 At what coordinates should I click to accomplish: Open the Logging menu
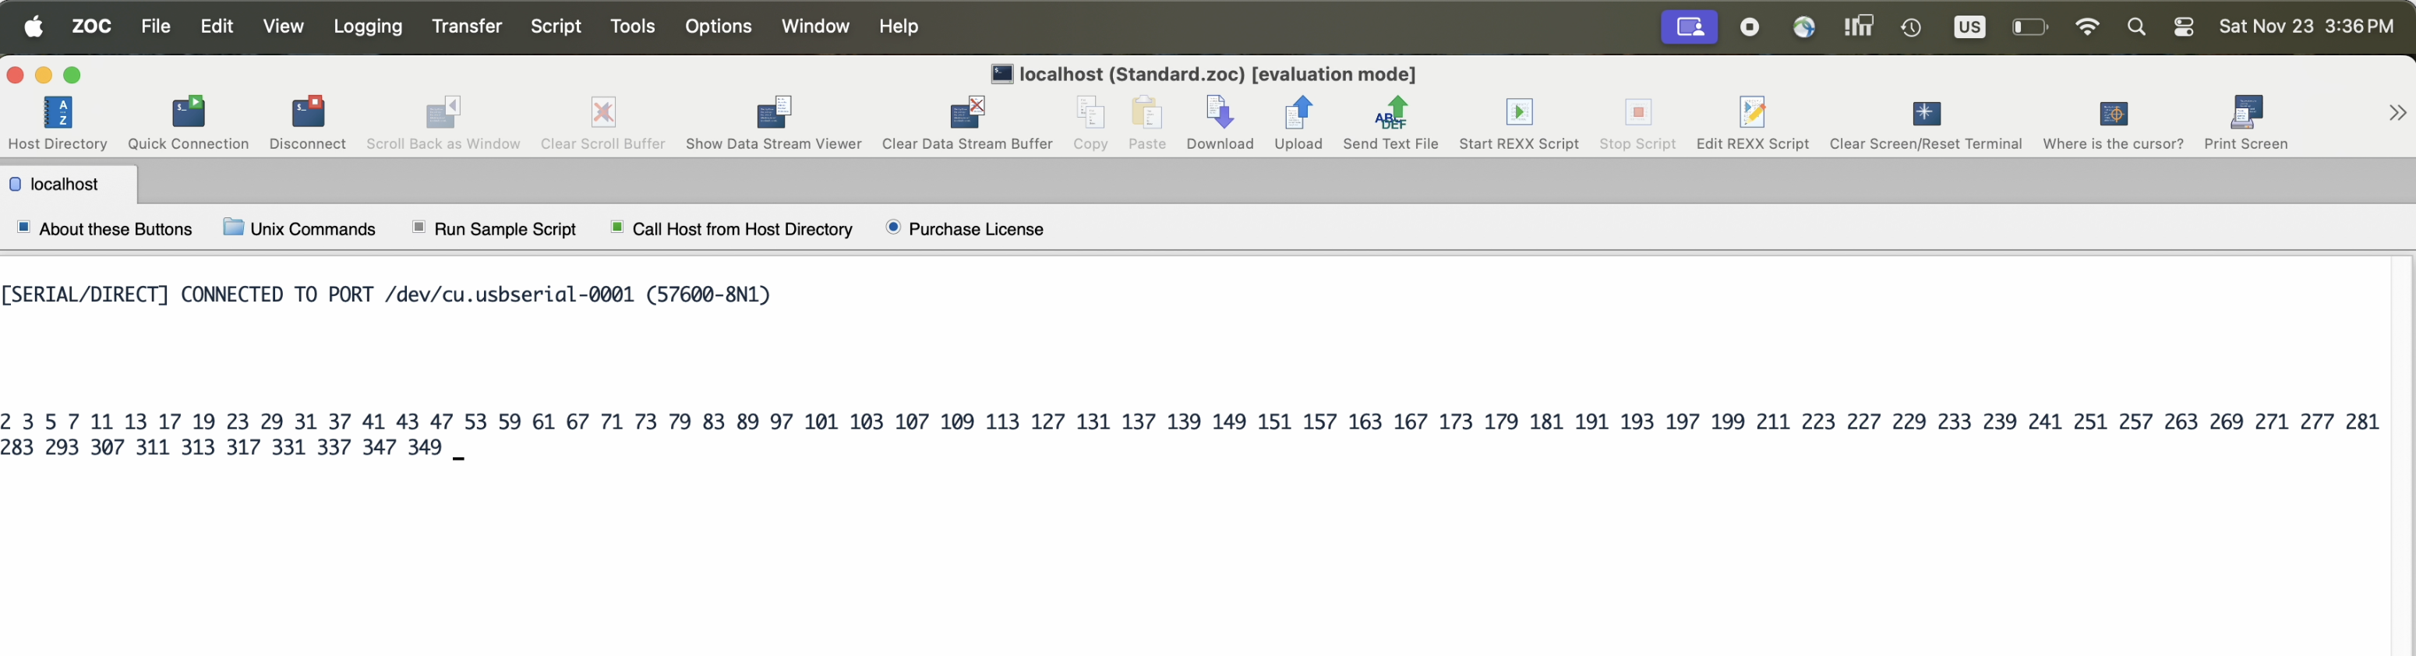click(368, 26)
